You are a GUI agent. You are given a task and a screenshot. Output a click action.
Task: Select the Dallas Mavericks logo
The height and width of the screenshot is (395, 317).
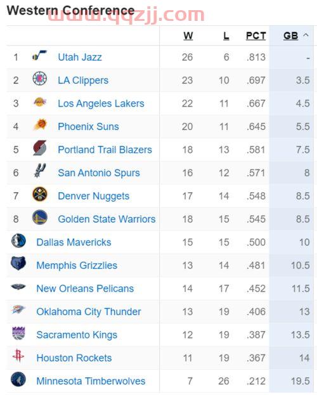(x=18, y=240)
